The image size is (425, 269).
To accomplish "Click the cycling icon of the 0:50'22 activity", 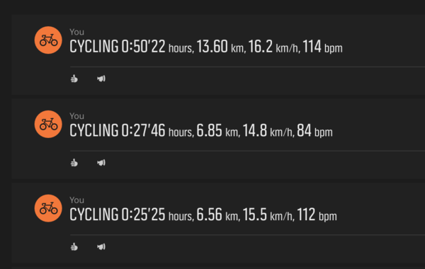I will tap(48, 40).
